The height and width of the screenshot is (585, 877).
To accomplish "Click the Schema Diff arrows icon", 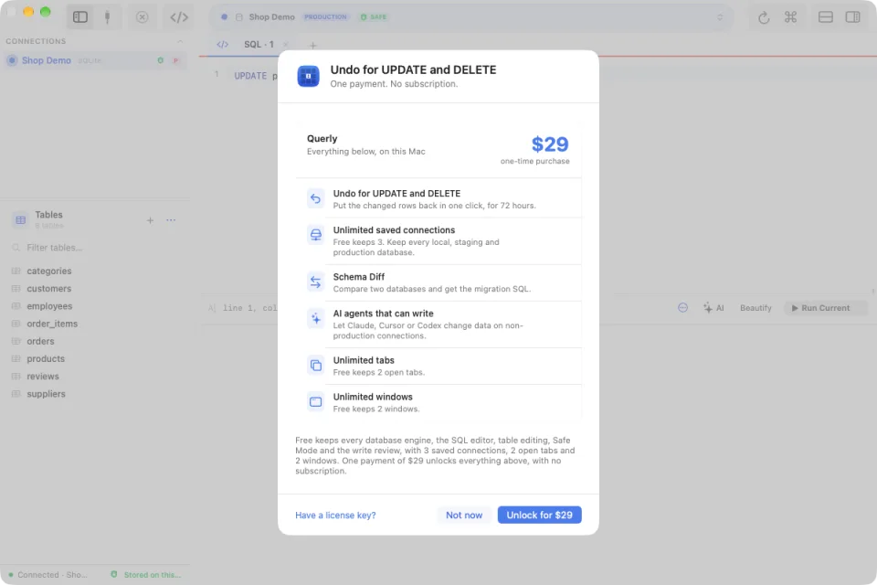I will 315,282.
